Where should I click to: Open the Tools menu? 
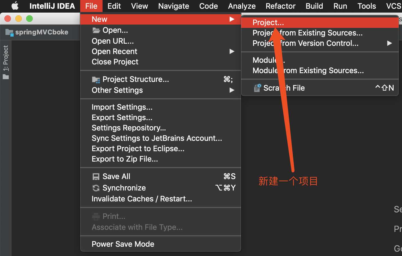tap(367, 6)
